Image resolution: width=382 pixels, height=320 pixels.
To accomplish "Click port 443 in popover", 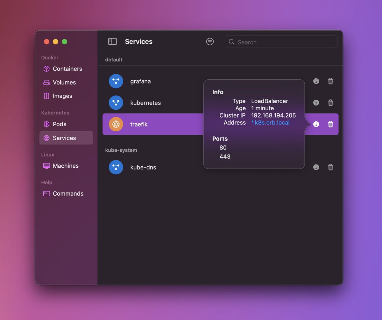I will tap(225, 156).
